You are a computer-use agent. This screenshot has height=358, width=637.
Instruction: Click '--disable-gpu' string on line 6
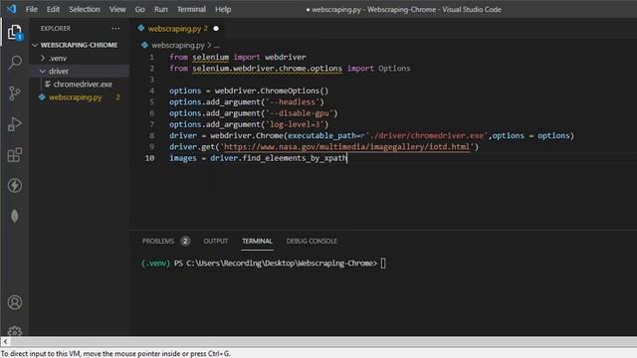point(299,113)
